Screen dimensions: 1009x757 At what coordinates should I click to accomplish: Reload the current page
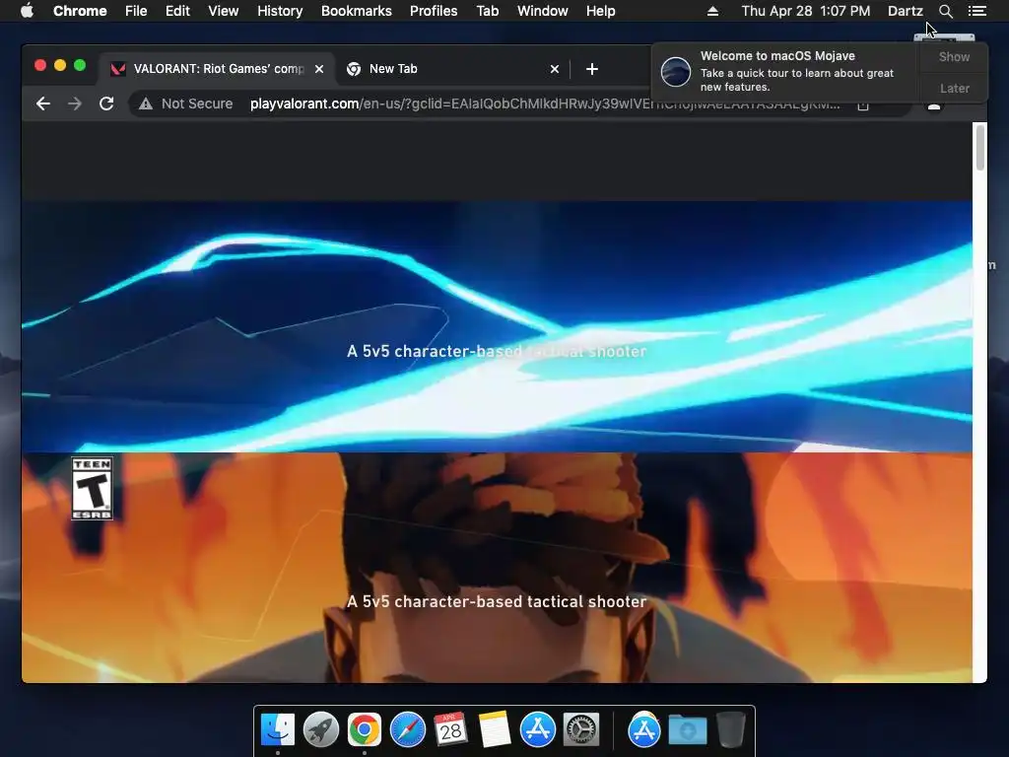(x=106, y=103)
